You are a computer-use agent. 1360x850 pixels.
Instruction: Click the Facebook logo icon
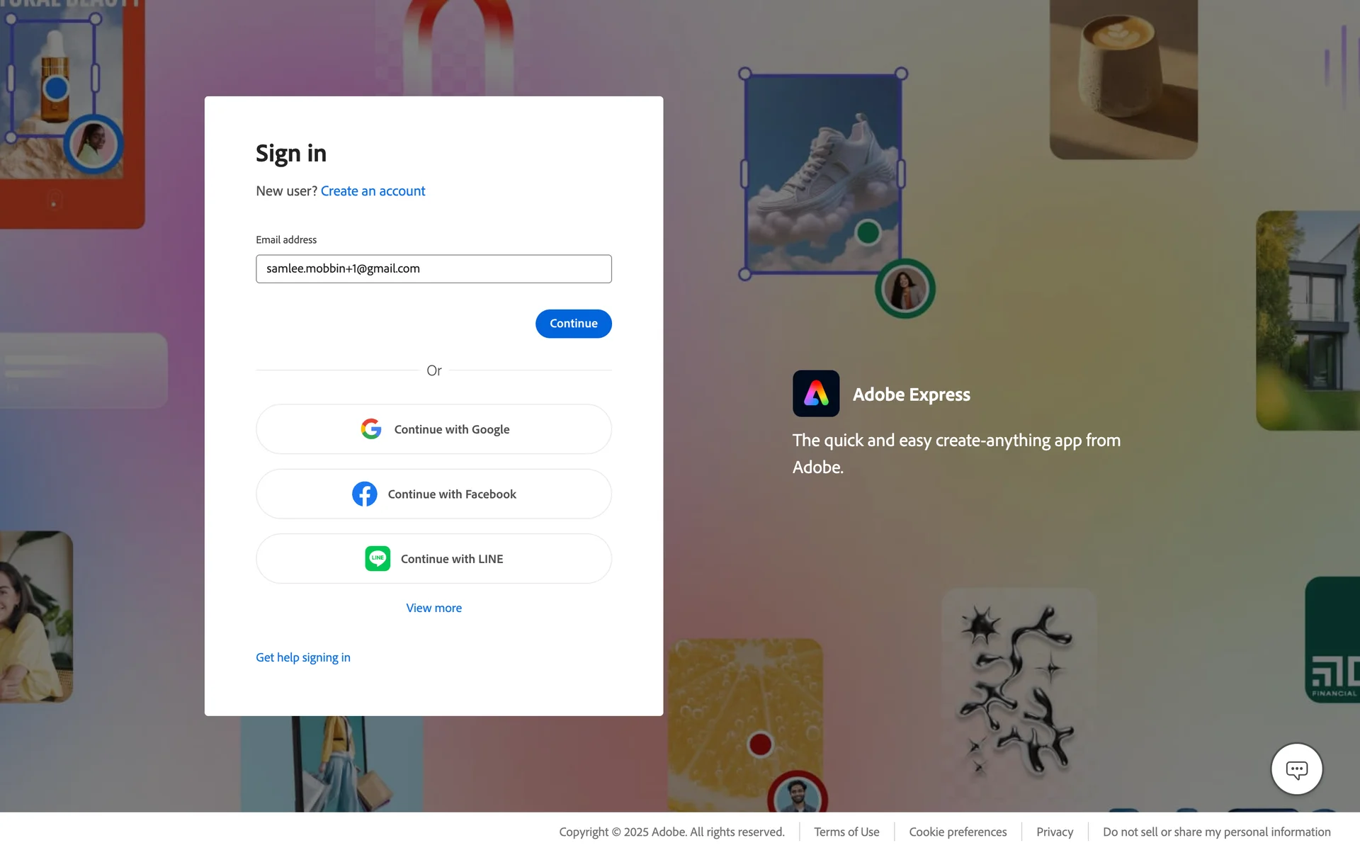coord(364,494)
